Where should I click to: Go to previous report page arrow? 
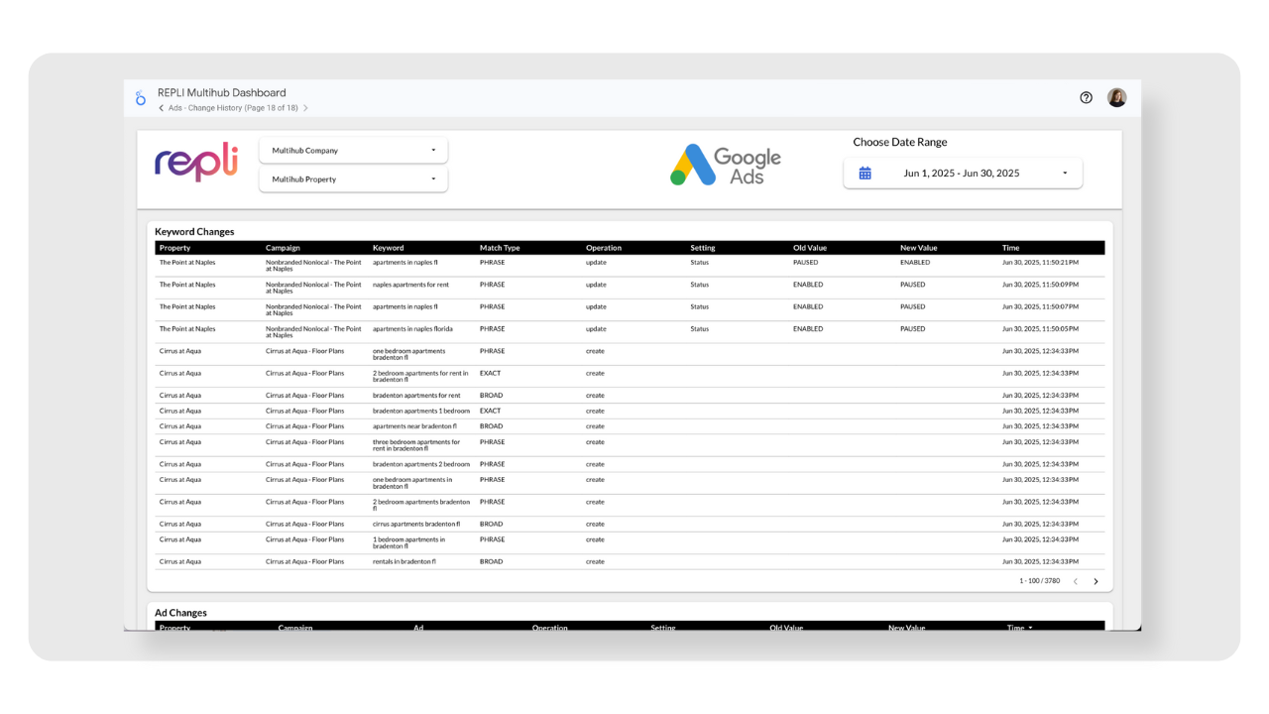tap(161, 108)
